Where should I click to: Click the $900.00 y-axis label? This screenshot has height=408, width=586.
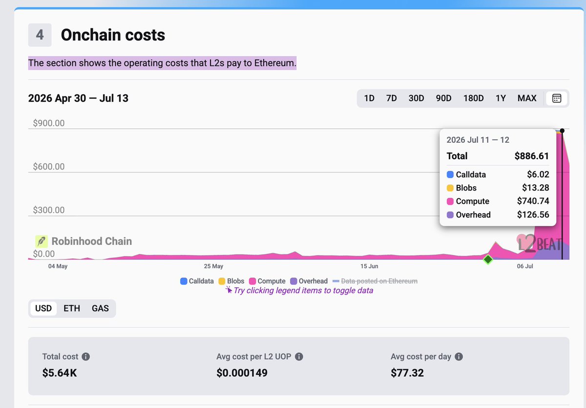[x=48, y=123]
